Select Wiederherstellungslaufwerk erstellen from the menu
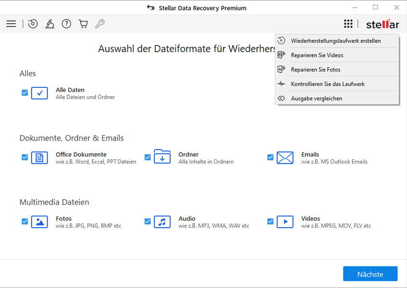This screenshot has width=407, height=288. click(x=337, y=41)
